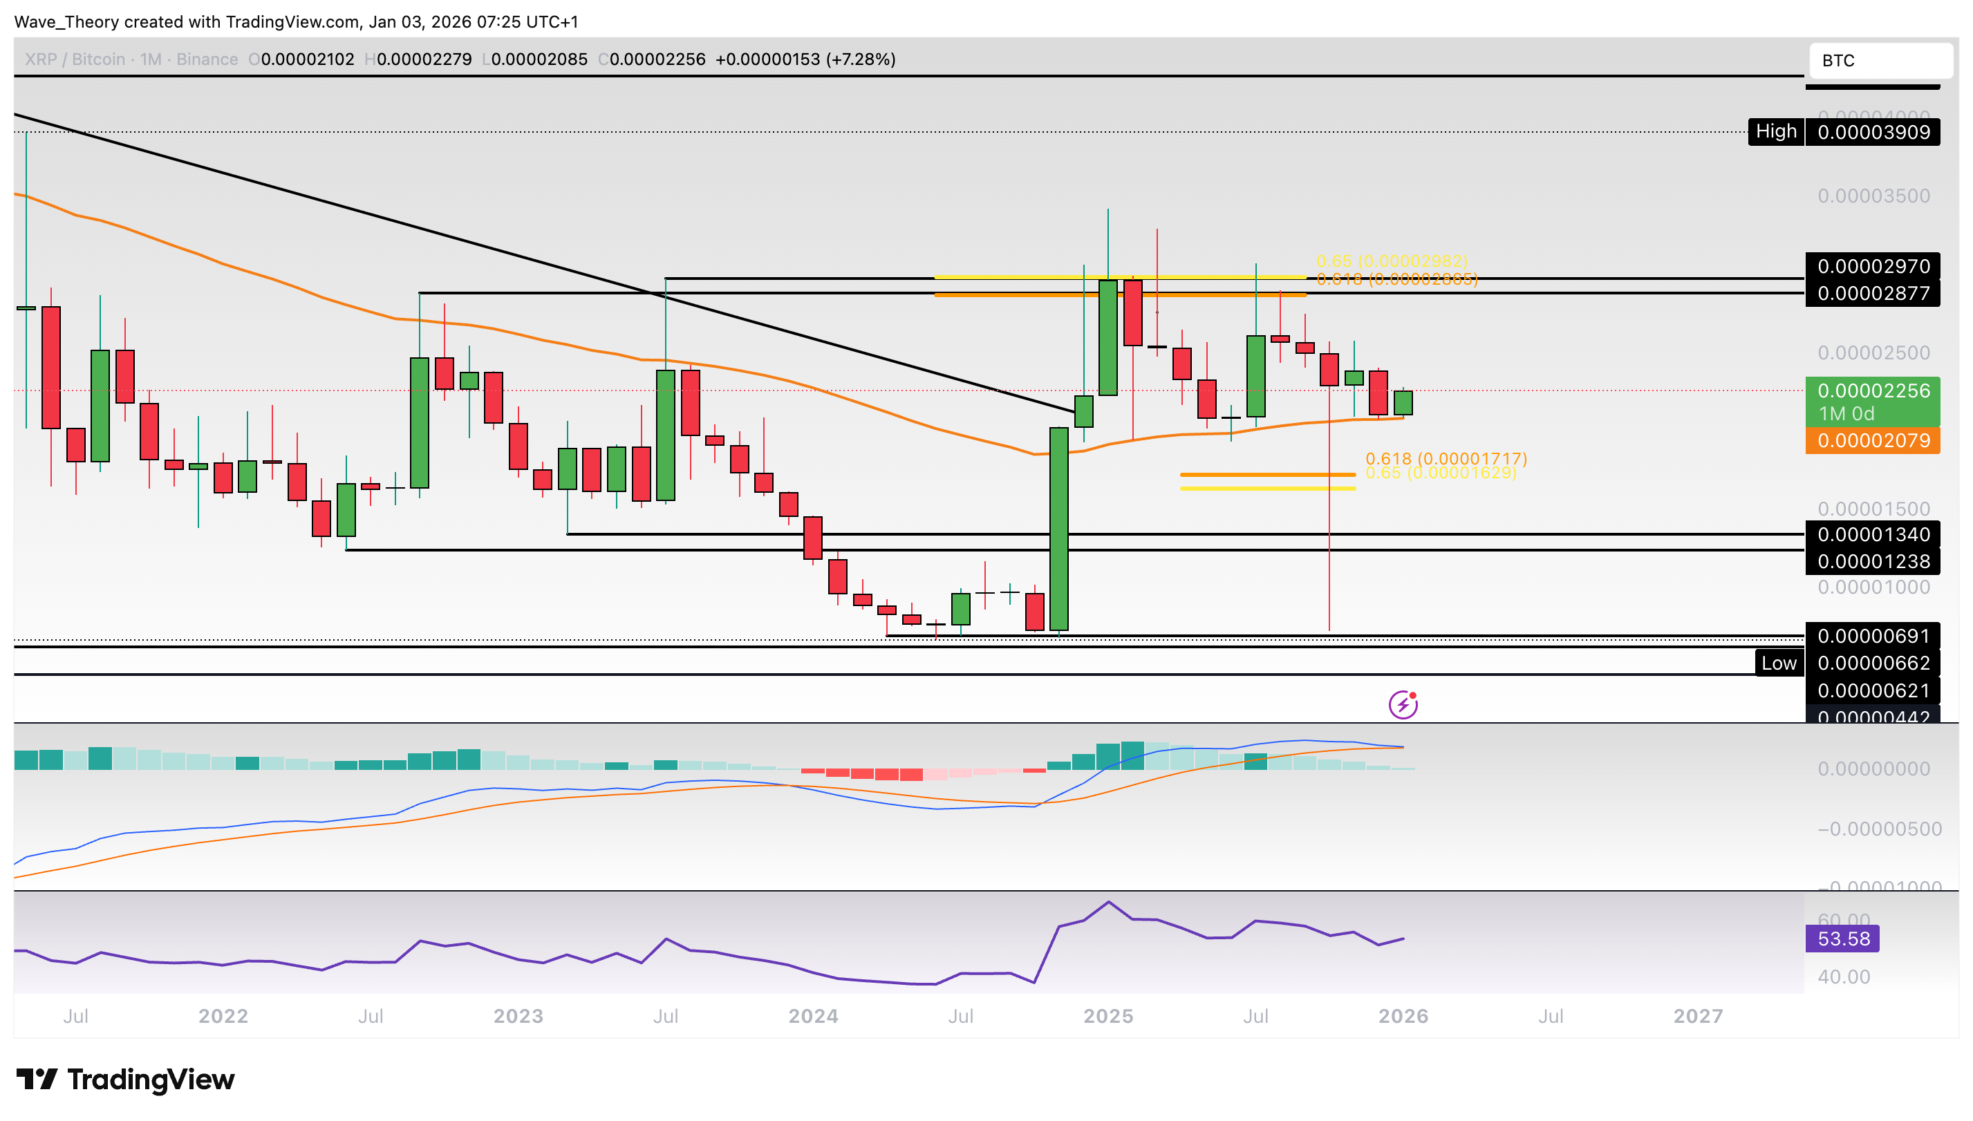Click the 0.00001238 horizontal line price label
The width and height of the screenshot is (1973, 1121).
point(1872,561)
